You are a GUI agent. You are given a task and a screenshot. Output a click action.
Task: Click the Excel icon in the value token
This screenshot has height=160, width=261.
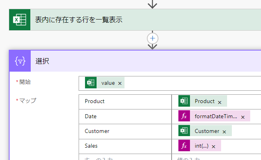[91, 83]
